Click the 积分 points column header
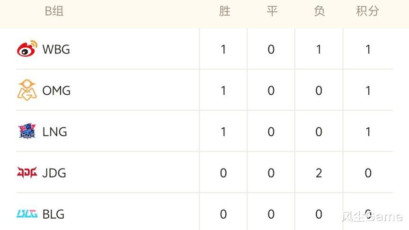Screen dimensions: 409x230 click(x=368, y=11)
